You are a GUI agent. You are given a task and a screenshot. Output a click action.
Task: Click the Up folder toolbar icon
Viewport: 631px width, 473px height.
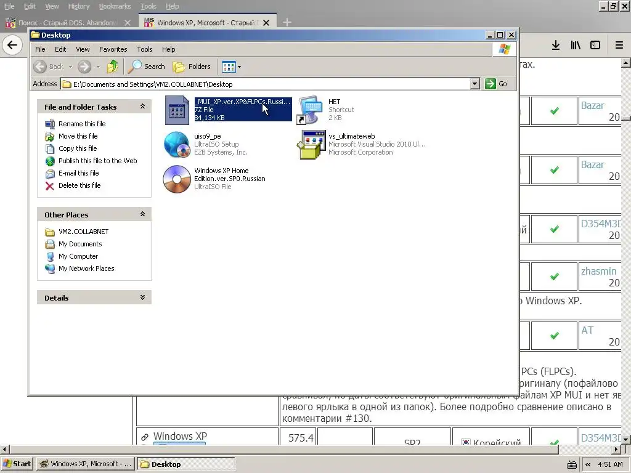113,67
